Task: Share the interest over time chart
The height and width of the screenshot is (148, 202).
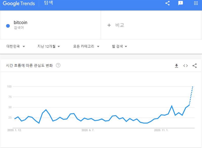Action: tap(194, 66)
